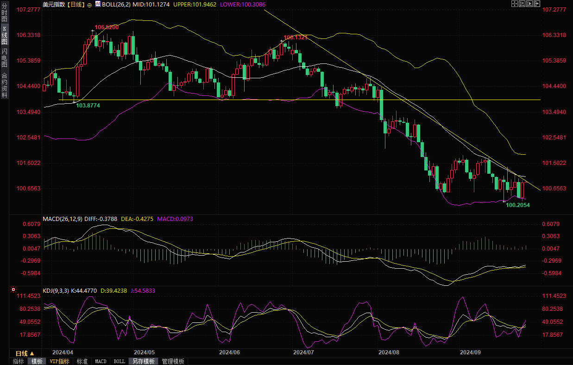Screen dimensions: 573x365
Task: Click the crosshair cursor icon at top right
Action: point(514,4)
